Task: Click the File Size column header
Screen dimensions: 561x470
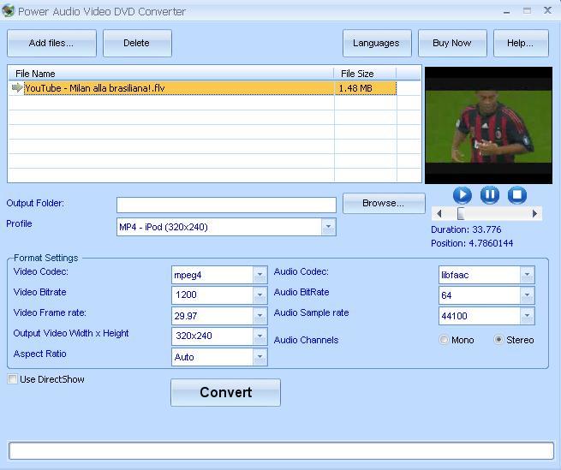Action: point(365,74)
